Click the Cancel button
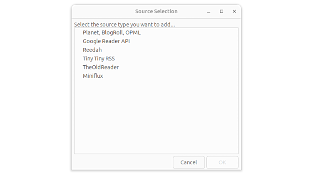 189,162
